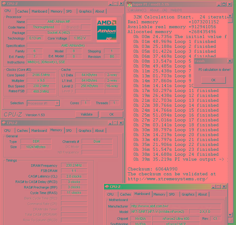The width and height of the screenshot is (236, 225).
Task: Close the Super PI window
Action: tap(230, 4)
